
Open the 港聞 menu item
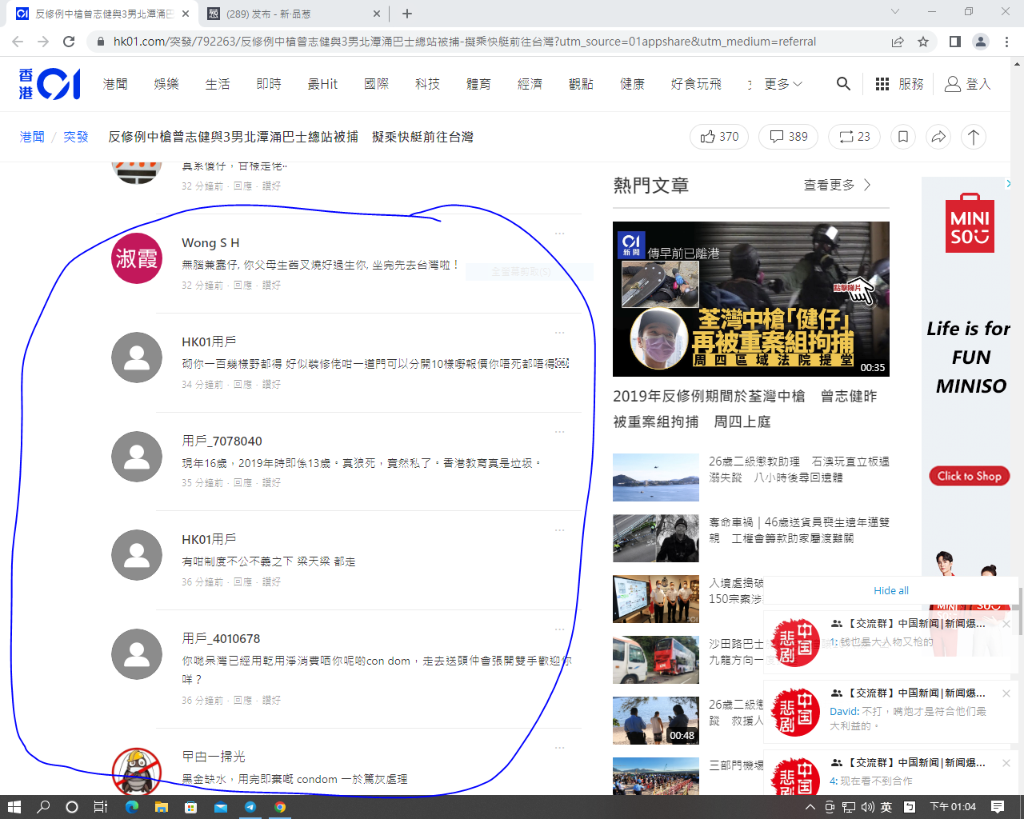pos(115,84)
